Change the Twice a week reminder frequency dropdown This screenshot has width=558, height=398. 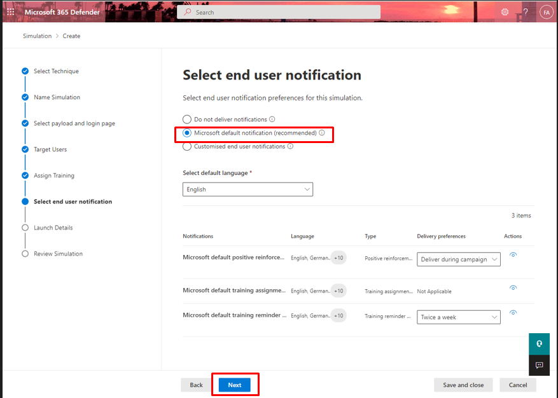tap(458, 317)
